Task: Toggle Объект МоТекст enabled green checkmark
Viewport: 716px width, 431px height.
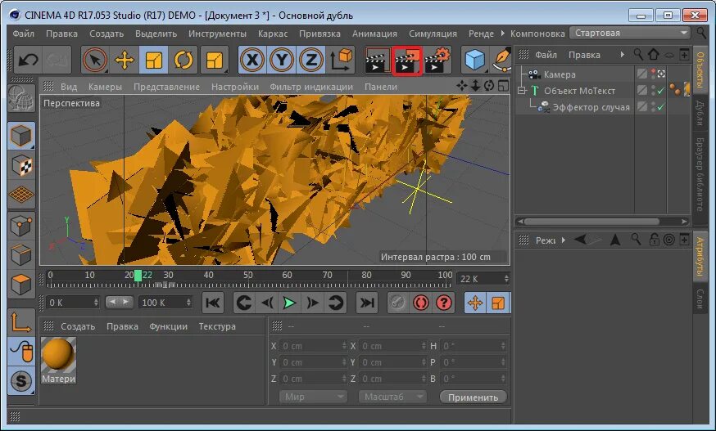Action: click(x=661, y=91)
